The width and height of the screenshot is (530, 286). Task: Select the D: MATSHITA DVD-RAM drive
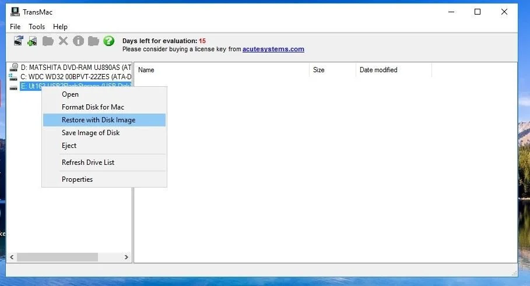point(76,68)
